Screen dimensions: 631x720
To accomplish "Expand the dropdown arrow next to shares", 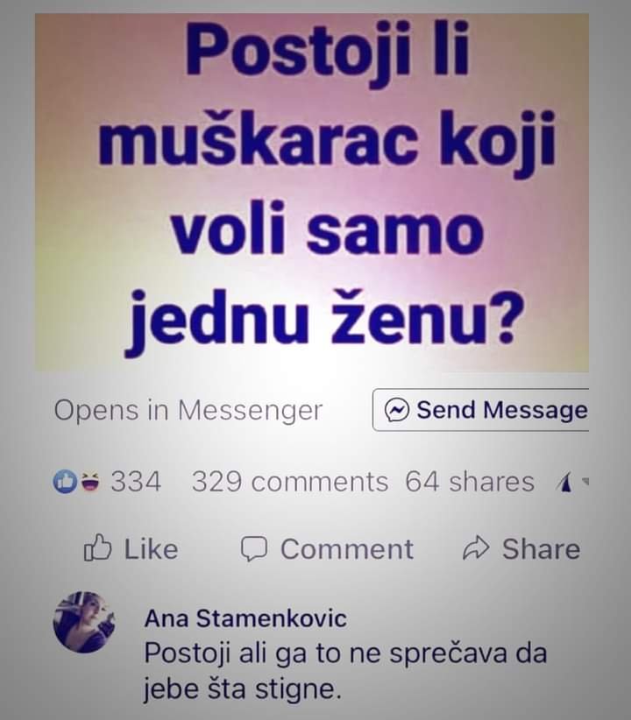I will tap(585, 481).
